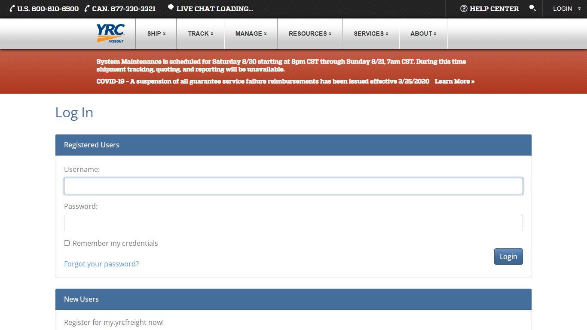Call U.S. 800-610-6500 number link

48,9
